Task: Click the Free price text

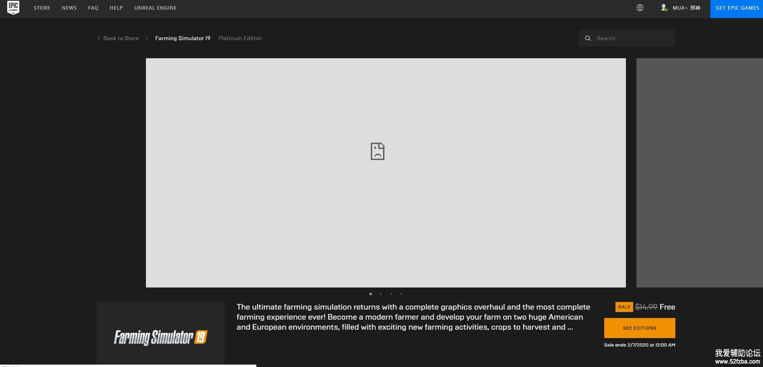Action: click(667, 307)
